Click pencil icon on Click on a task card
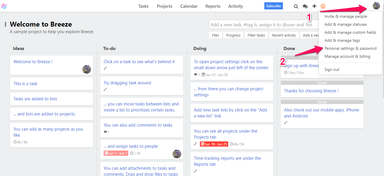 (105, 68)
